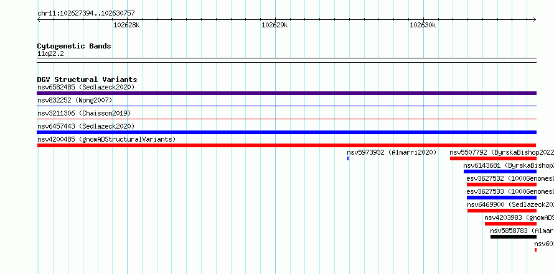Click the 102628k ruler label
Viewport: 554px width, 274px height.
126,25
